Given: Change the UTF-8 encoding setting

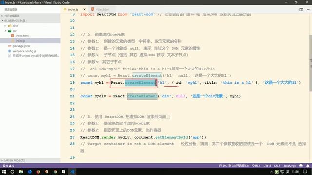Looking at the screenshot, I should coord(267,166).
